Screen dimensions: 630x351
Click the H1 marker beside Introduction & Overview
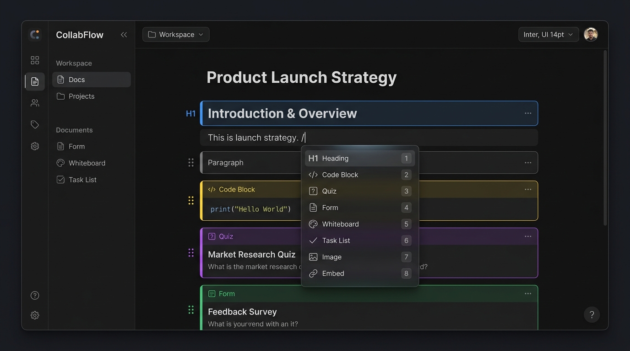click(x=190, y=114)
